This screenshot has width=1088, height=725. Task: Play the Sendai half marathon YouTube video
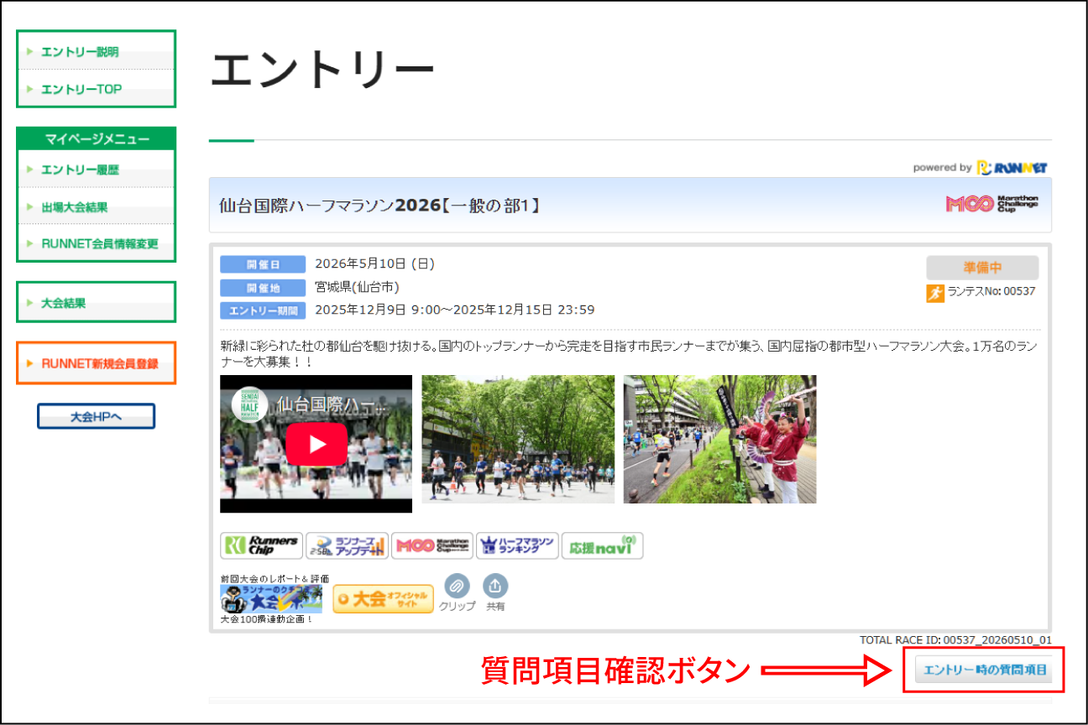(x=316, y=444)
